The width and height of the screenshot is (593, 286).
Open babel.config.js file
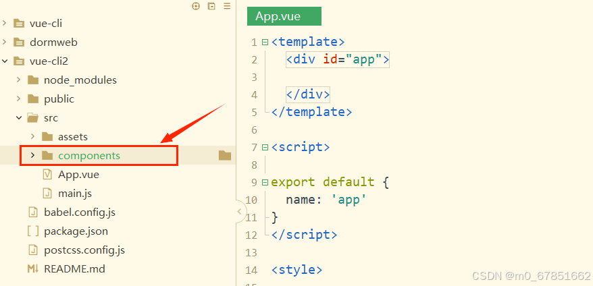point(80,212)
